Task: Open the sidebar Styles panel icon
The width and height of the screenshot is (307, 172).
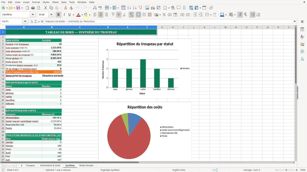Action: pos(302,37)
